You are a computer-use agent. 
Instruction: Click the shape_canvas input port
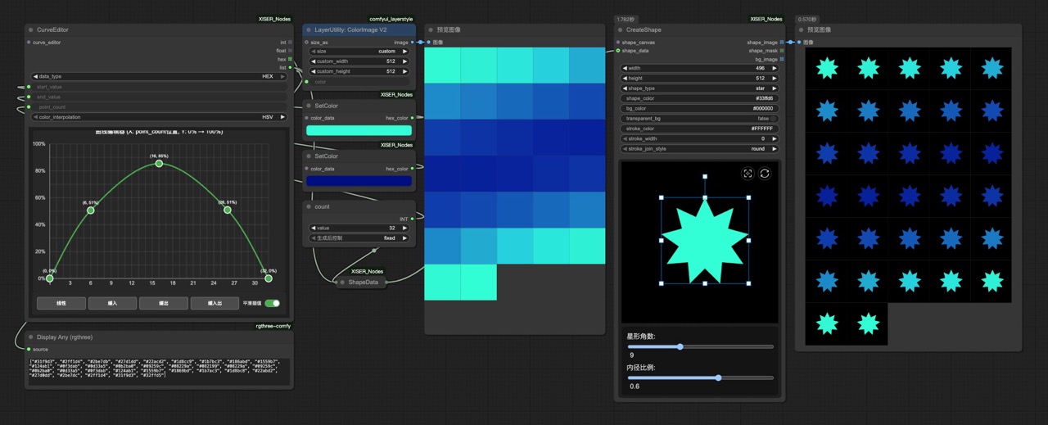coord(618,42)
